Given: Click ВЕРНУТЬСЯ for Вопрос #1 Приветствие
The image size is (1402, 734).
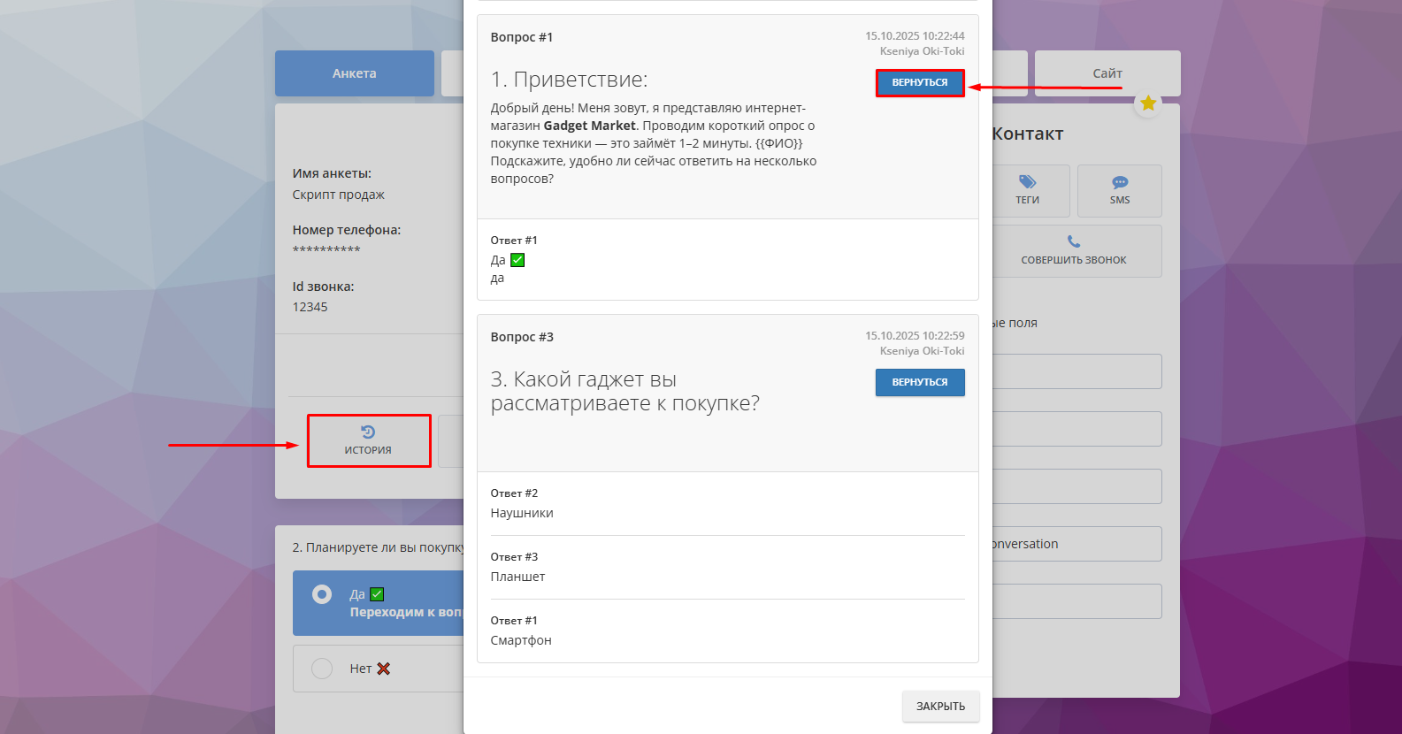Looking at the screenshot, I should click(919, 82).
